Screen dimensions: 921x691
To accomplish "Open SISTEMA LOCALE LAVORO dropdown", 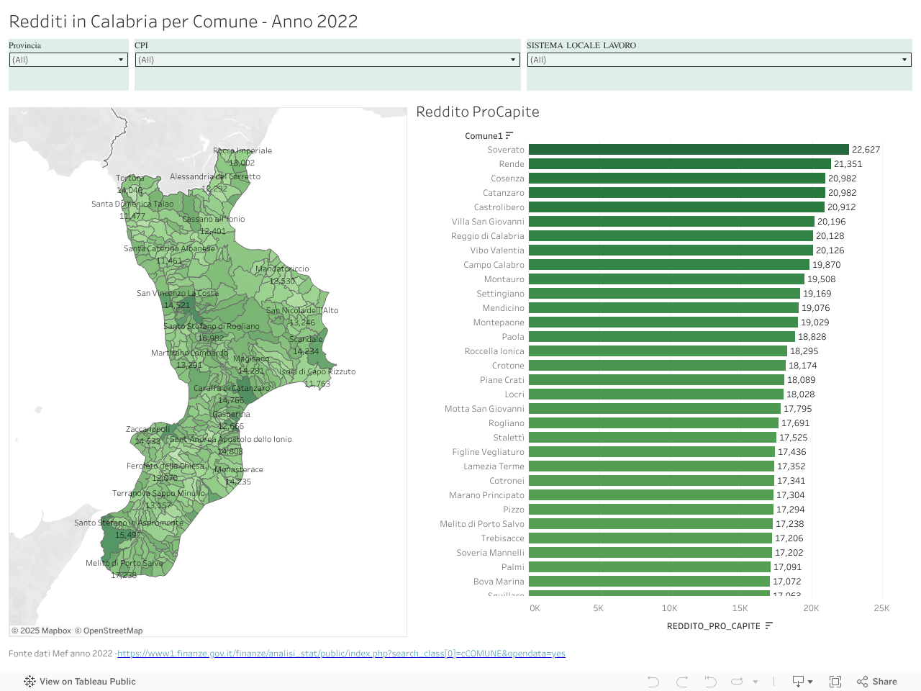I will pos(720,60).
